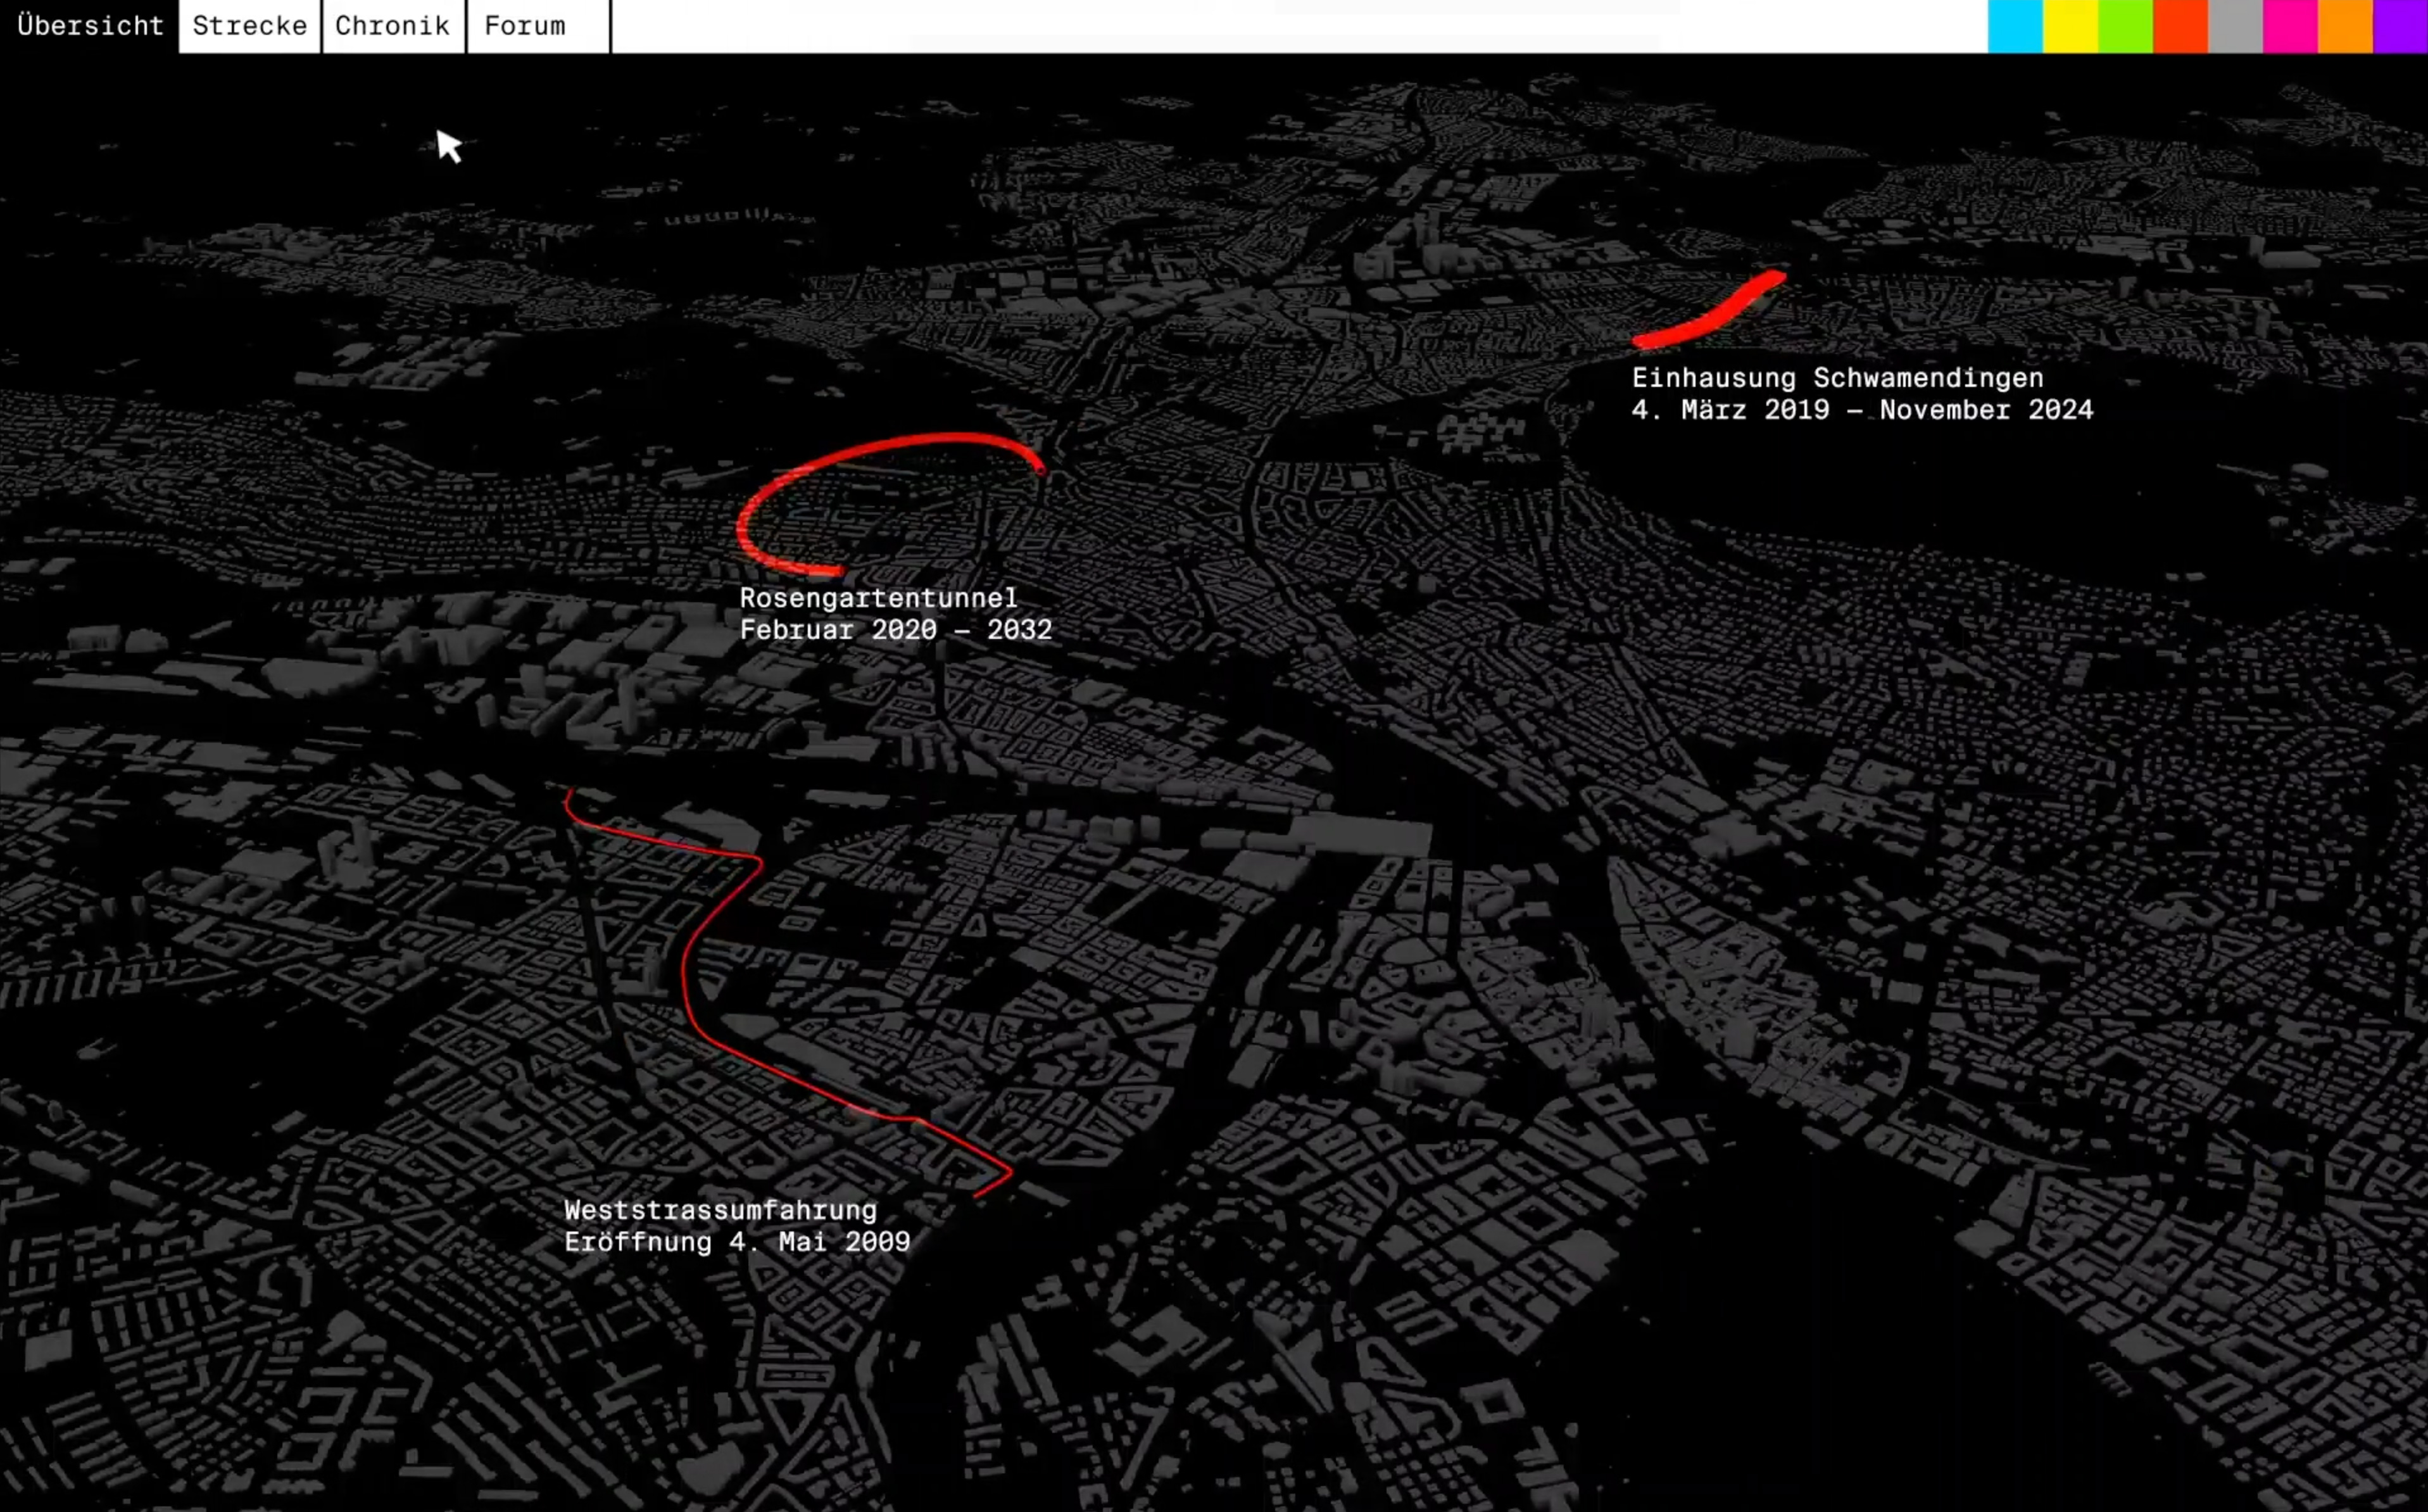Click the Rosengartentunnel label
Image resolution: width=2428 pixels, height=1512 pixels.
[x=878, y=598]
